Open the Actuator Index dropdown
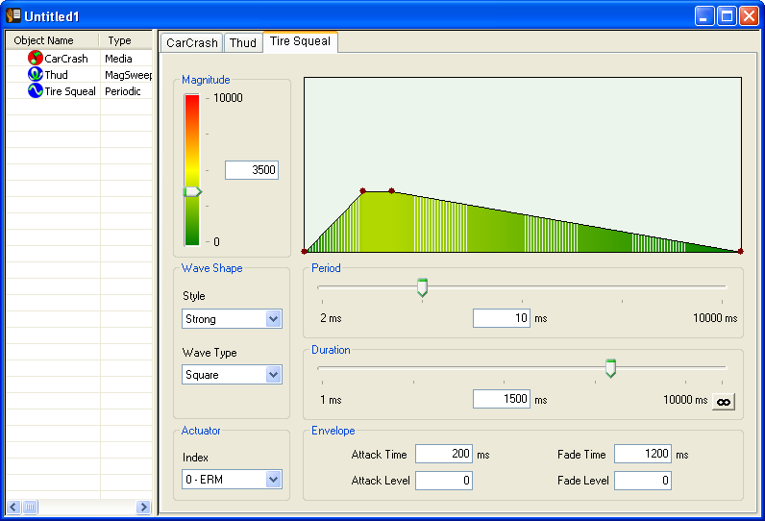Image resolution: width=765 pixels, height=521 pixels. point(232,480)
